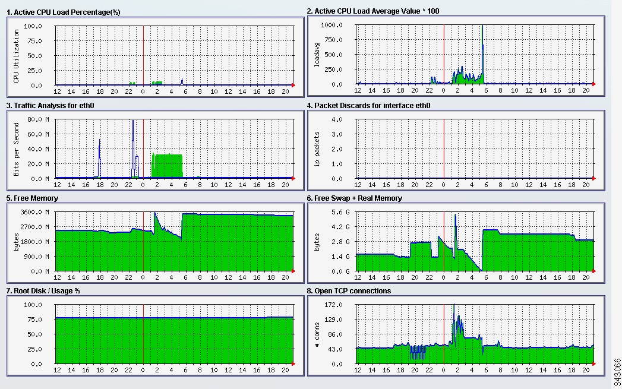Screen dimensions: 622x389
Task: Click heading '2. Active CPU Load Average Value * 100'
Action: (373, 11)
